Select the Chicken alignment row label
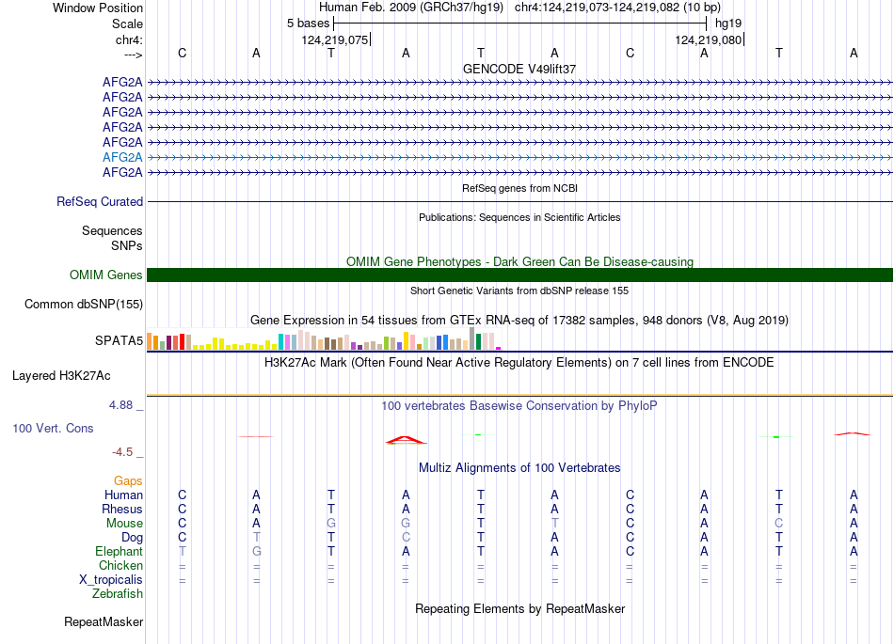Screen dimensions: 894x644 [x=120, y=565]
